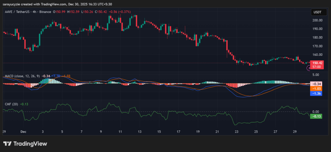The height and width of the screenshot is (152, 331).
Task: Select the MACD (close, 12, 26, 9) legend
Action: point(22,76)
